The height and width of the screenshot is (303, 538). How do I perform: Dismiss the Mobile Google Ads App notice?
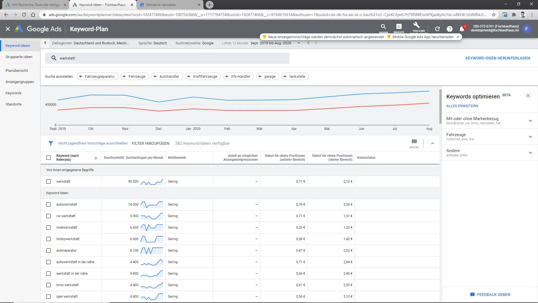coord(458,37)
